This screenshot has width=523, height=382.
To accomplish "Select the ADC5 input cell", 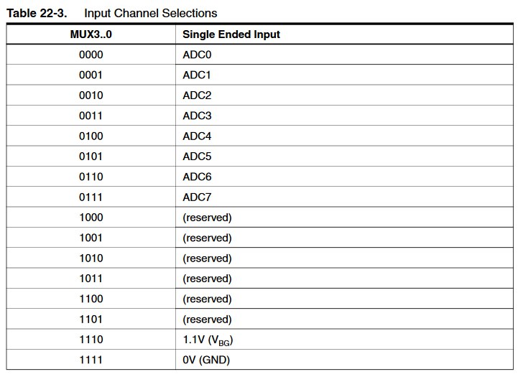I will click(197, 157).
